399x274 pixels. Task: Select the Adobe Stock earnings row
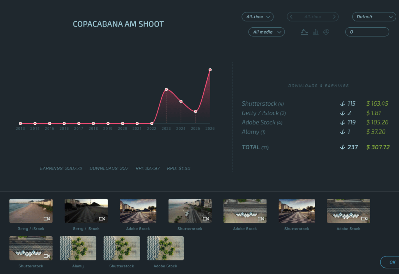tap(315, 122)
